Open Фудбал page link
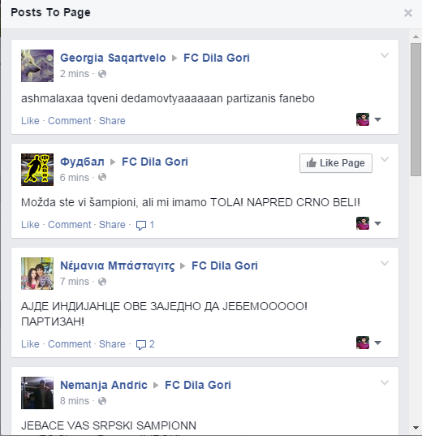Screen dimensions: 422x436 (82, 162)
